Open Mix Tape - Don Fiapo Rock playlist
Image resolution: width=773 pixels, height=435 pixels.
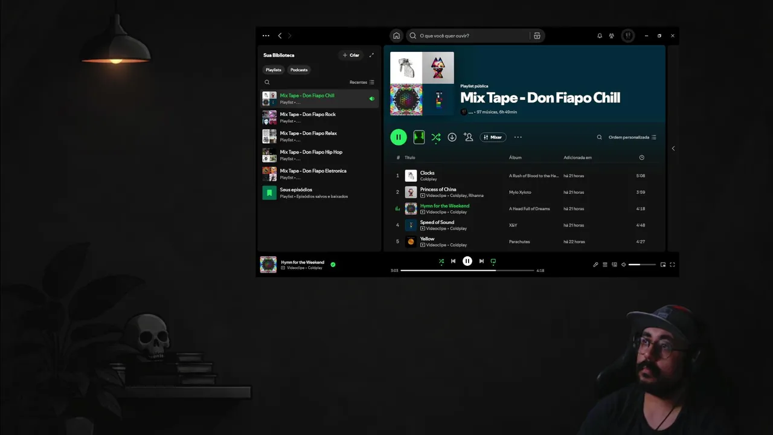point(319,117)
